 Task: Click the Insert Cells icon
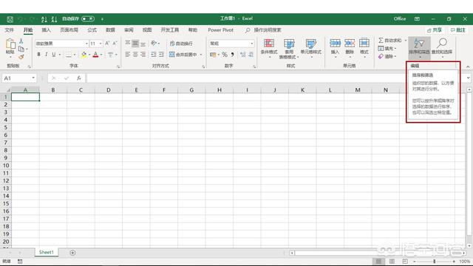tap(335, 44)
